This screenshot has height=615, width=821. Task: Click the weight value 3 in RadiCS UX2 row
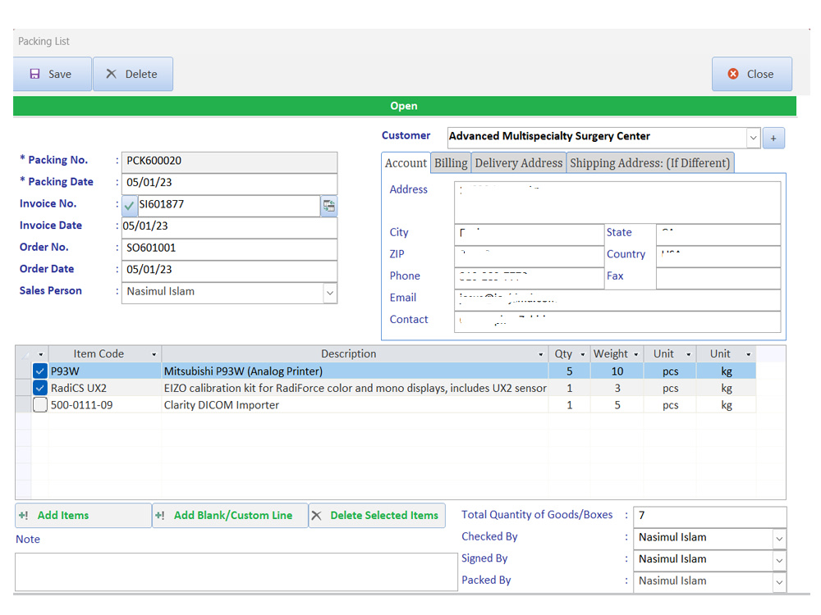point(617,388)
